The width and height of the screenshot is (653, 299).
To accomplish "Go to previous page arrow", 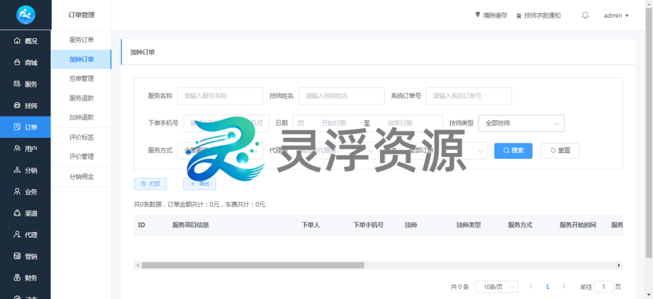I will click(x=531, y=287).
